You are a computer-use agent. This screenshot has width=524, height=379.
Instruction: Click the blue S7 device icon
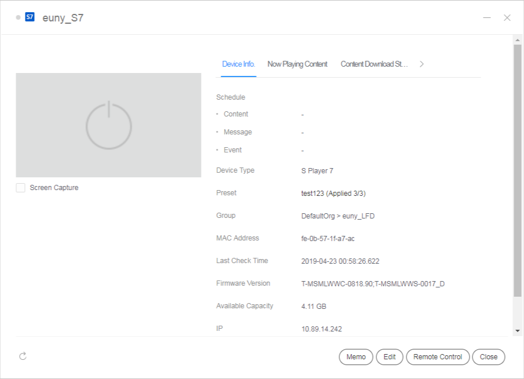(x=30, y=17)
